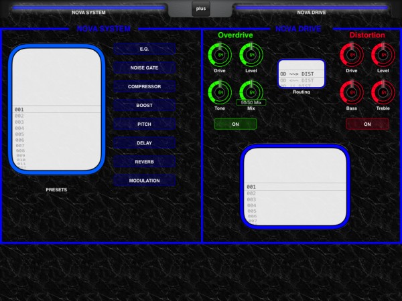Adjust the Distortion Bass knob
This screenshot has height=301, width=402.
pyautogui.click(x=352, y=92)
